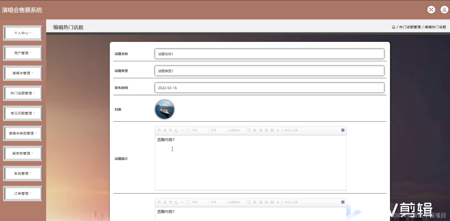Insert horizontal rule in 话题简介 editor
This screenshot has height=221, width=450.
tap(182, 130)
